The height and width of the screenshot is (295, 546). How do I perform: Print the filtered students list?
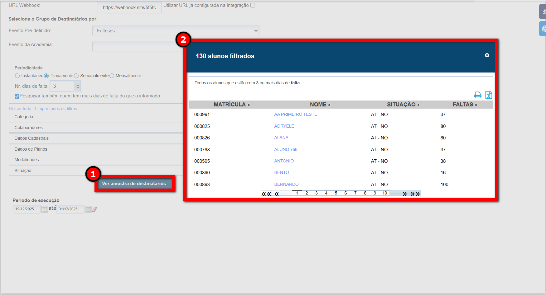(x=477, y=95)
